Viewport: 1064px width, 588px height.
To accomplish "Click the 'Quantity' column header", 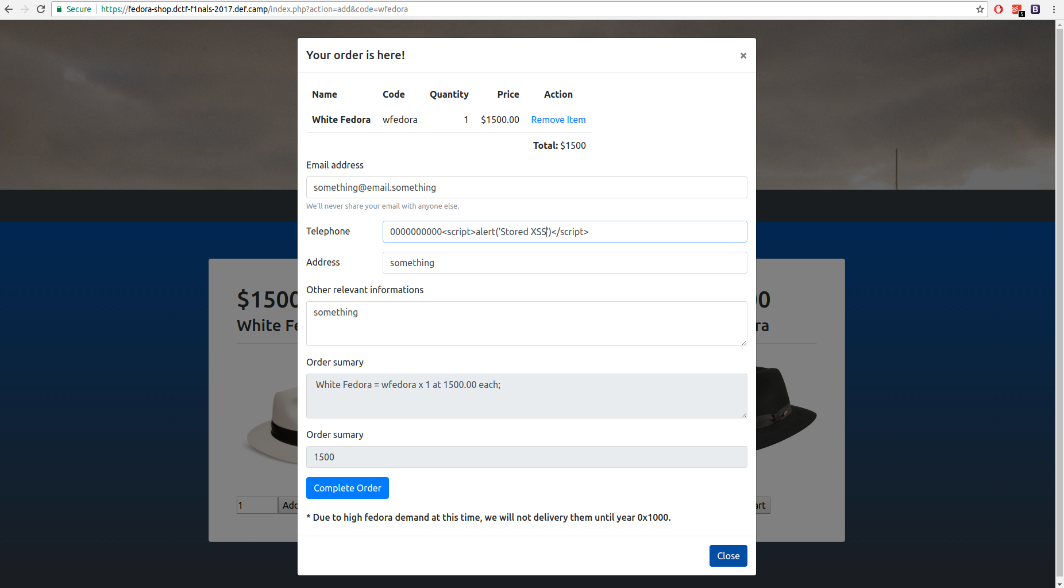I will [449, 94].
